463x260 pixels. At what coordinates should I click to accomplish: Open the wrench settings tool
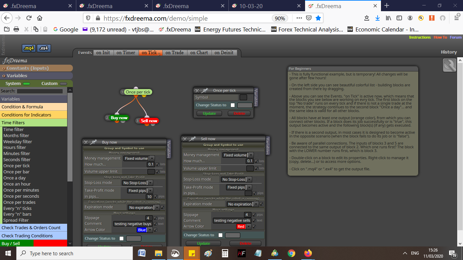coord(449,65)
